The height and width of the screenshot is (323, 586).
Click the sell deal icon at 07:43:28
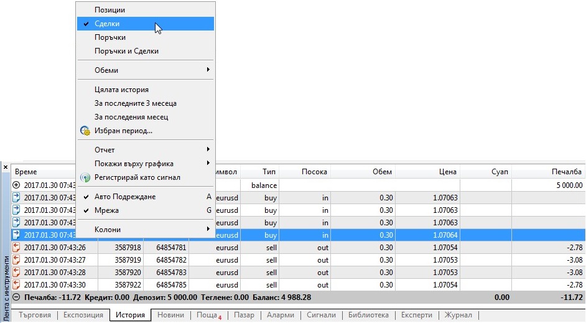click(16, 272)
